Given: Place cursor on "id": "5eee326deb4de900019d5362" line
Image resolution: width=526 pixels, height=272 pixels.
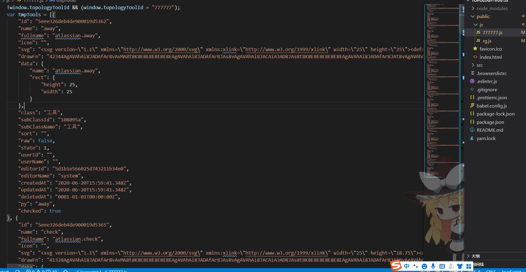Looking at the screenshot, I should 65,22.
